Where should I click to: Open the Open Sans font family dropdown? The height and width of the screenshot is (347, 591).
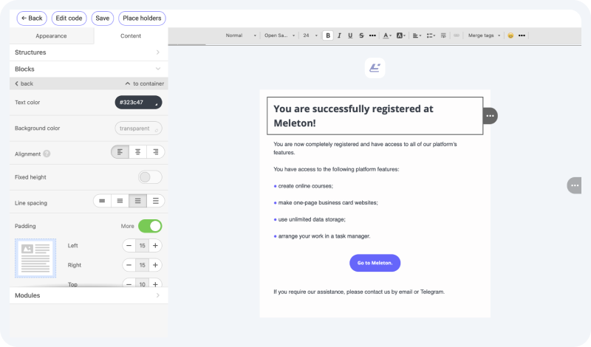pyautogui.click(x=279, y=35)
